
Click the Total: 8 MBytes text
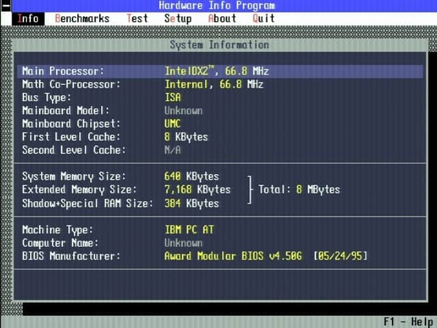tap(299, 190)
